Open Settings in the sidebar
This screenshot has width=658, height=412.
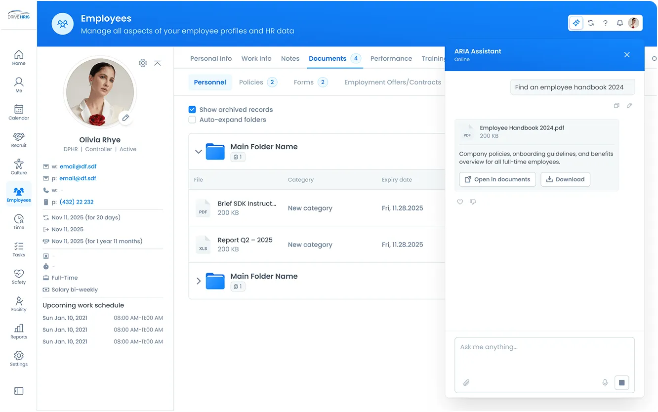coord(19,359)
